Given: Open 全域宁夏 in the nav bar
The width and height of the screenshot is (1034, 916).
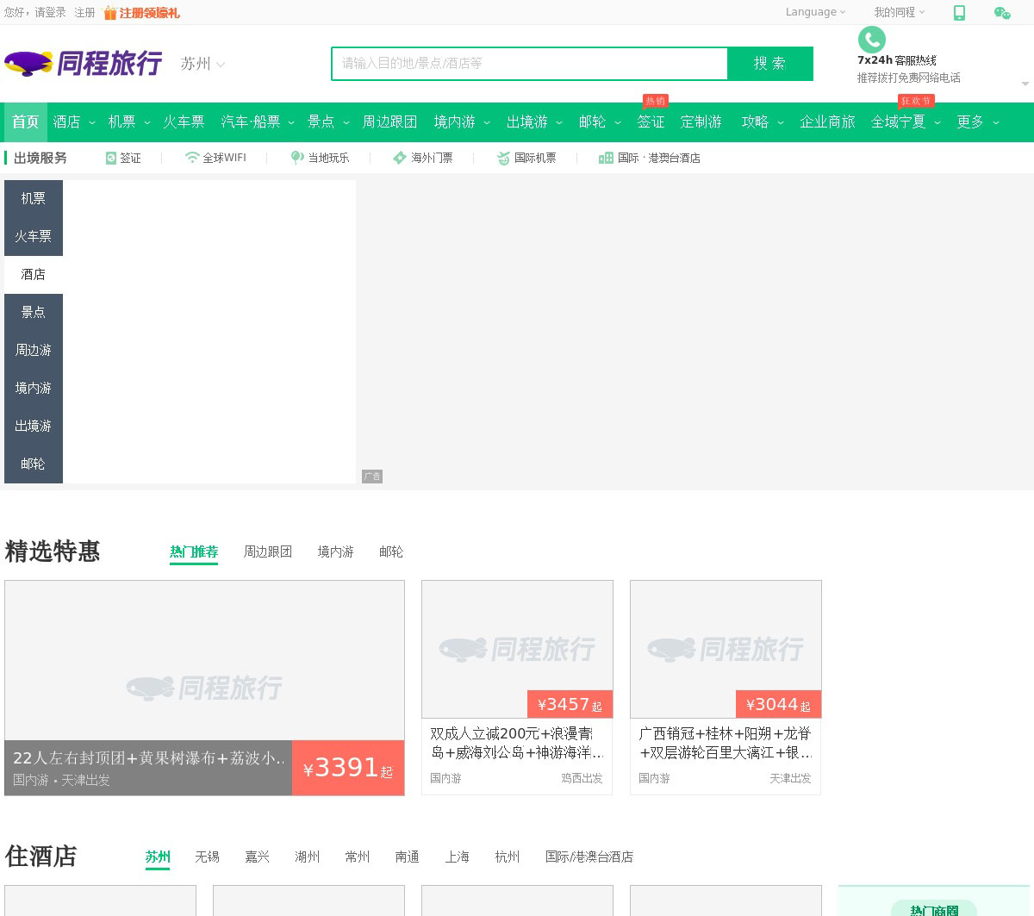Looking at the screenshot, I should [898, 122].
